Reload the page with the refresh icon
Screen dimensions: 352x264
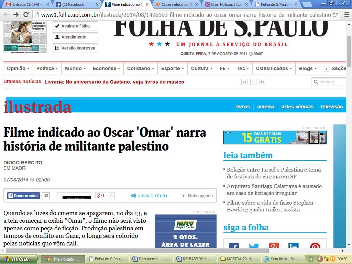(26, 14)
